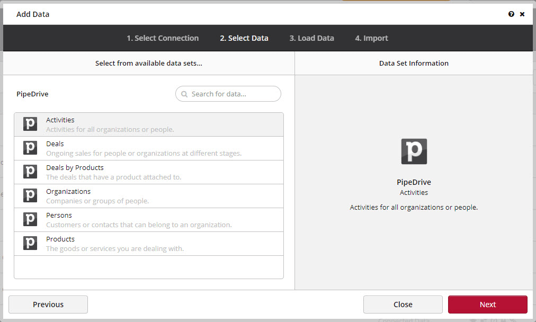Go to step 1. Select Connection
The image size is (536, 322).
pos(163,38)
